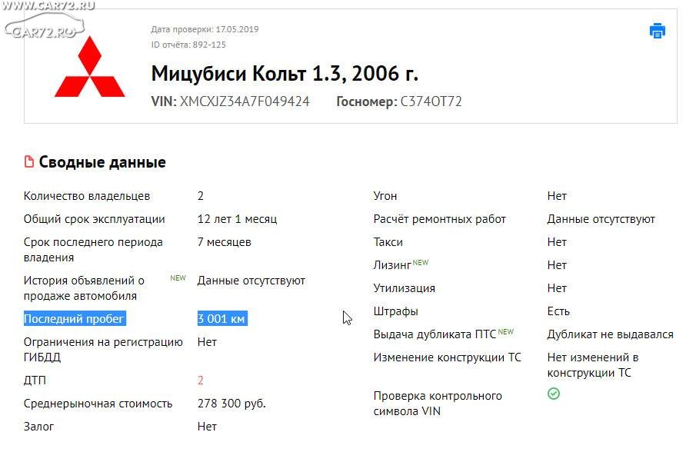This screenshot has width=696, height=452.
Task: Click the Есть value for Штрафы
Action: pyautogui.click(x=558, y=311)
